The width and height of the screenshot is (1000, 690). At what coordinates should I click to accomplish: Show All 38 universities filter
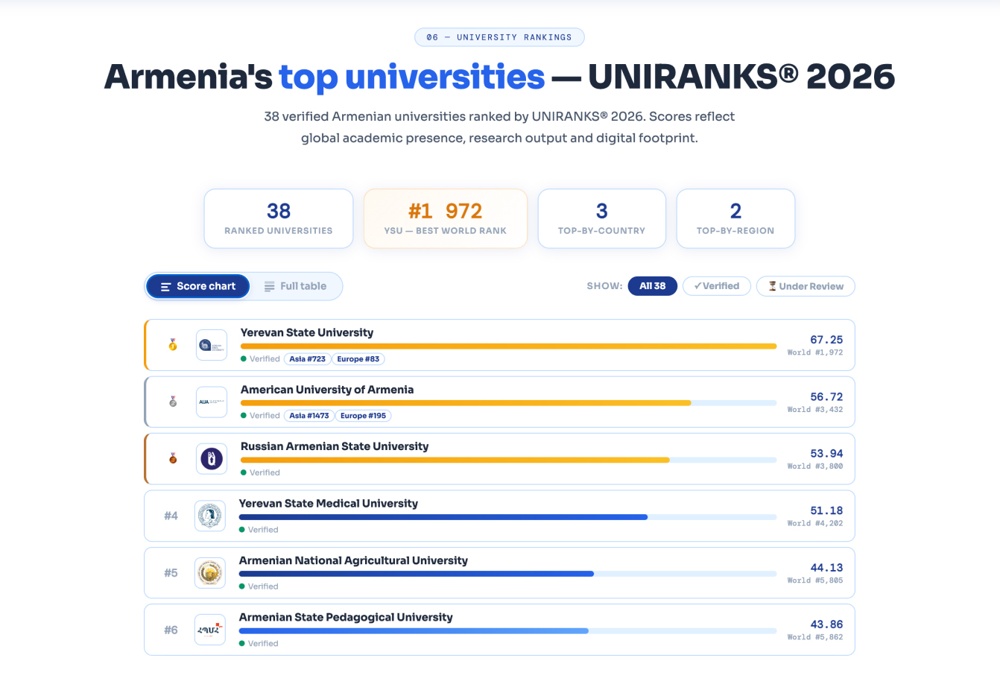click(x=652, y=286)
